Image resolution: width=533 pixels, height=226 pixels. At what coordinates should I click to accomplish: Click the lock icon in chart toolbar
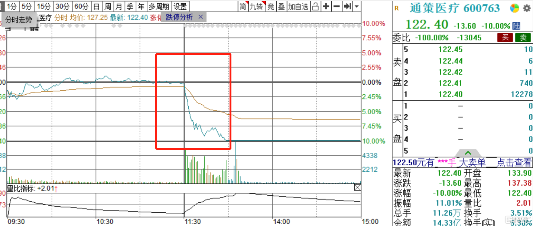pyautogui.click(x=315, y=6)
